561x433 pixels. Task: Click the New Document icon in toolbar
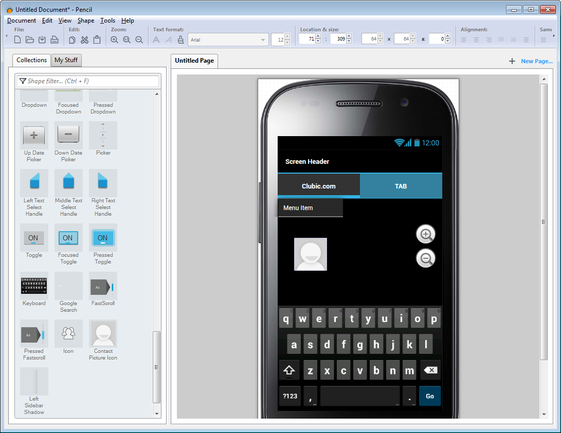(17, 40)
